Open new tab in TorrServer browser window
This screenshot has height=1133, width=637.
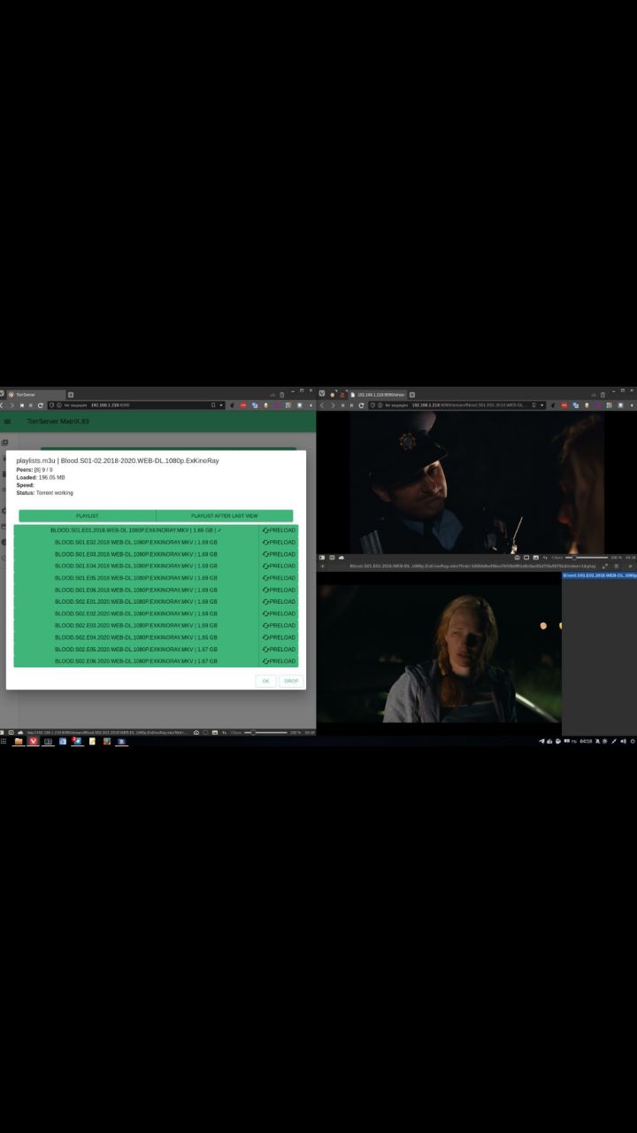pos(71,394)
